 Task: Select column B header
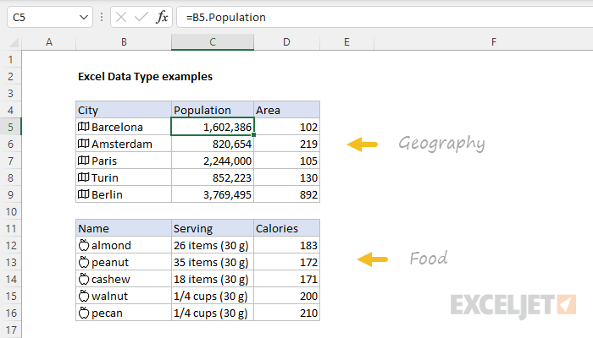click(x=124, y=42)
